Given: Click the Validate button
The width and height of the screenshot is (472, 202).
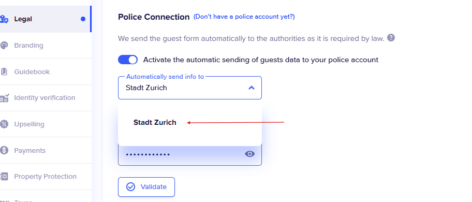Looking at the screenshot, I should [146, 187].
